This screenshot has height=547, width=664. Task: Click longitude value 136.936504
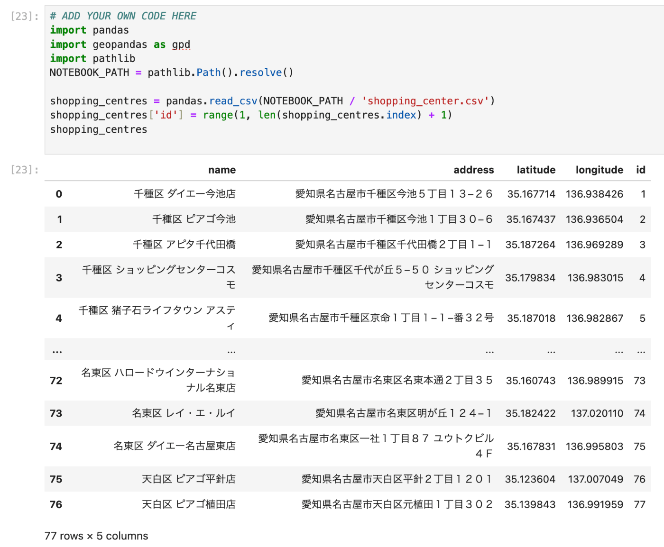coord(594,219)
